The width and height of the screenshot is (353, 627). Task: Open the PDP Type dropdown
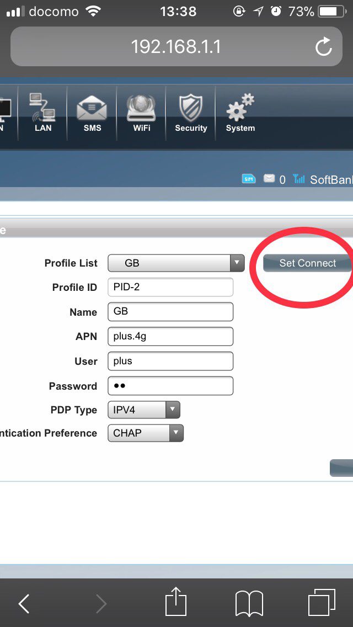pos(143,410)
